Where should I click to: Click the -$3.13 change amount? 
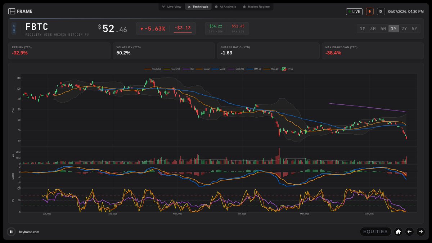point(183,28)
